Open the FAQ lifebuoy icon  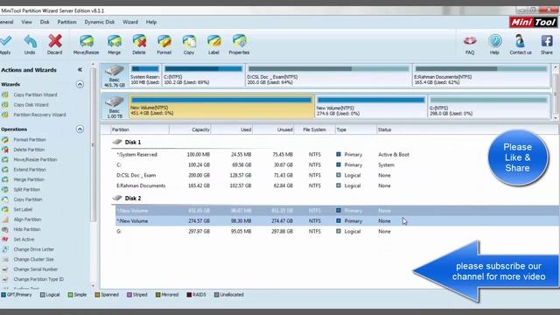[470, 41]
